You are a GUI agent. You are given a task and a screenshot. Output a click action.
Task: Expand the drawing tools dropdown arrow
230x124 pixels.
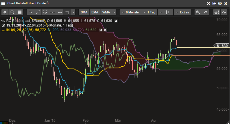pyautogui.click(x=74, y=12)
